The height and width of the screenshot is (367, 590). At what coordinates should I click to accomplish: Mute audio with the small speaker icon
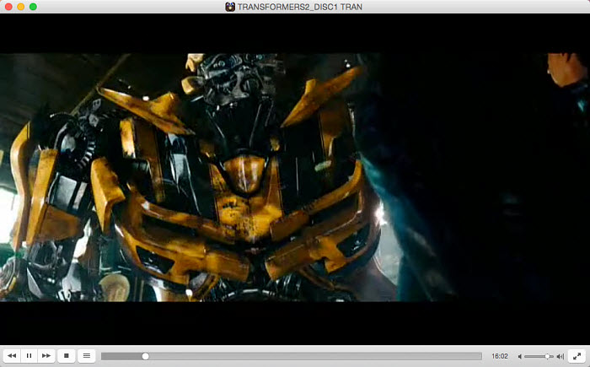click(520, 356)
